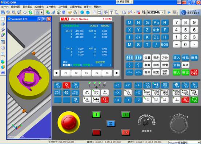Click the green 输入 key
201x144 pixels.
point(177,73)
